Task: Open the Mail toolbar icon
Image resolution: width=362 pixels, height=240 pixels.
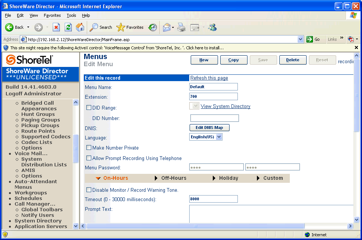Action: (167, 27)
